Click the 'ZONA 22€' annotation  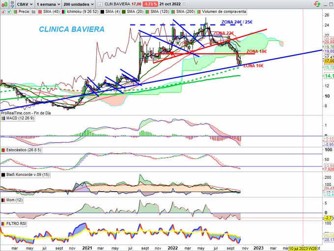click(223, 33)
